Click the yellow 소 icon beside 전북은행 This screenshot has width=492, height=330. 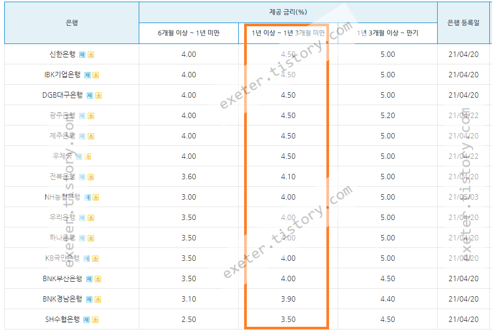[x=91, y=177]
